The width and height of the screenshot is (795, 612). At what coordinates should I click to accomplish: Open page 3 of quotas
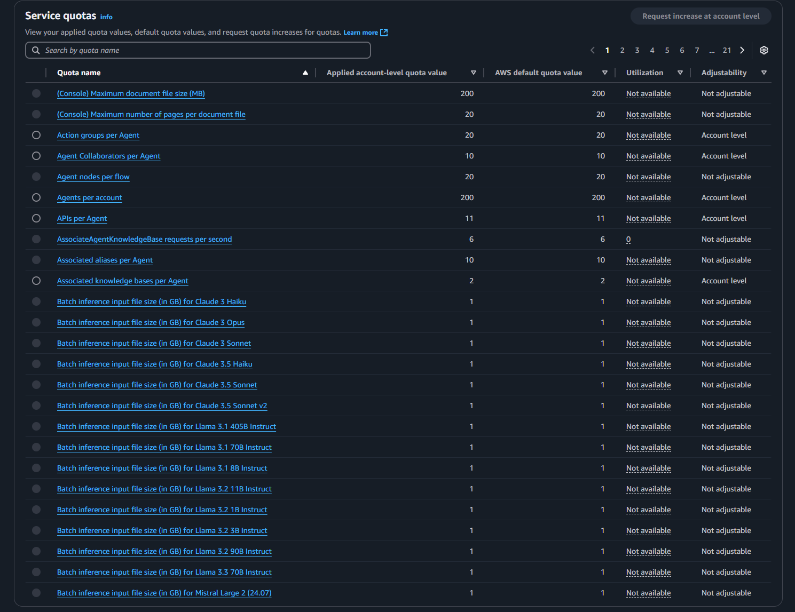637,50
